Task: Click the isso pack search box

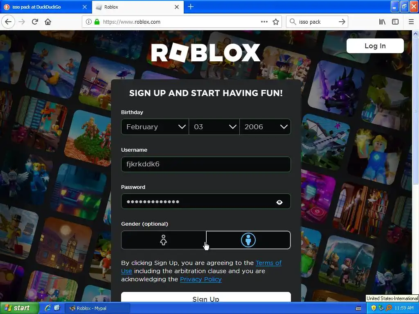Action: [316, 22]
